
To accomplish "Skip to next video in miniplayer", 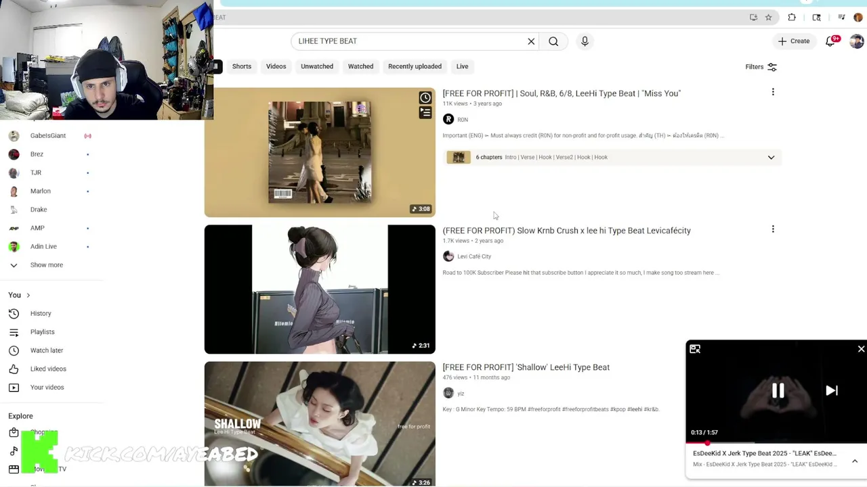I will click(x=832, y=390).
